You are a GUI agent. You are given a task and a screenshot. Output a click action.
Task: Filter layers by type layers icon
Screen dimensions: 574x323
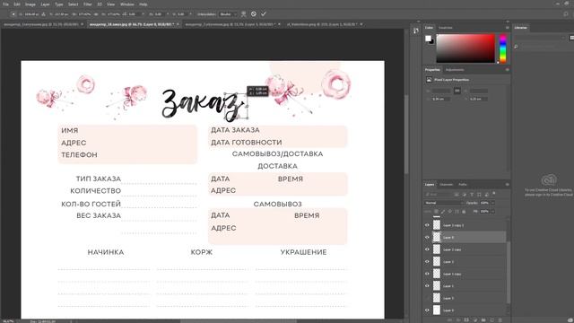point(472,194)
